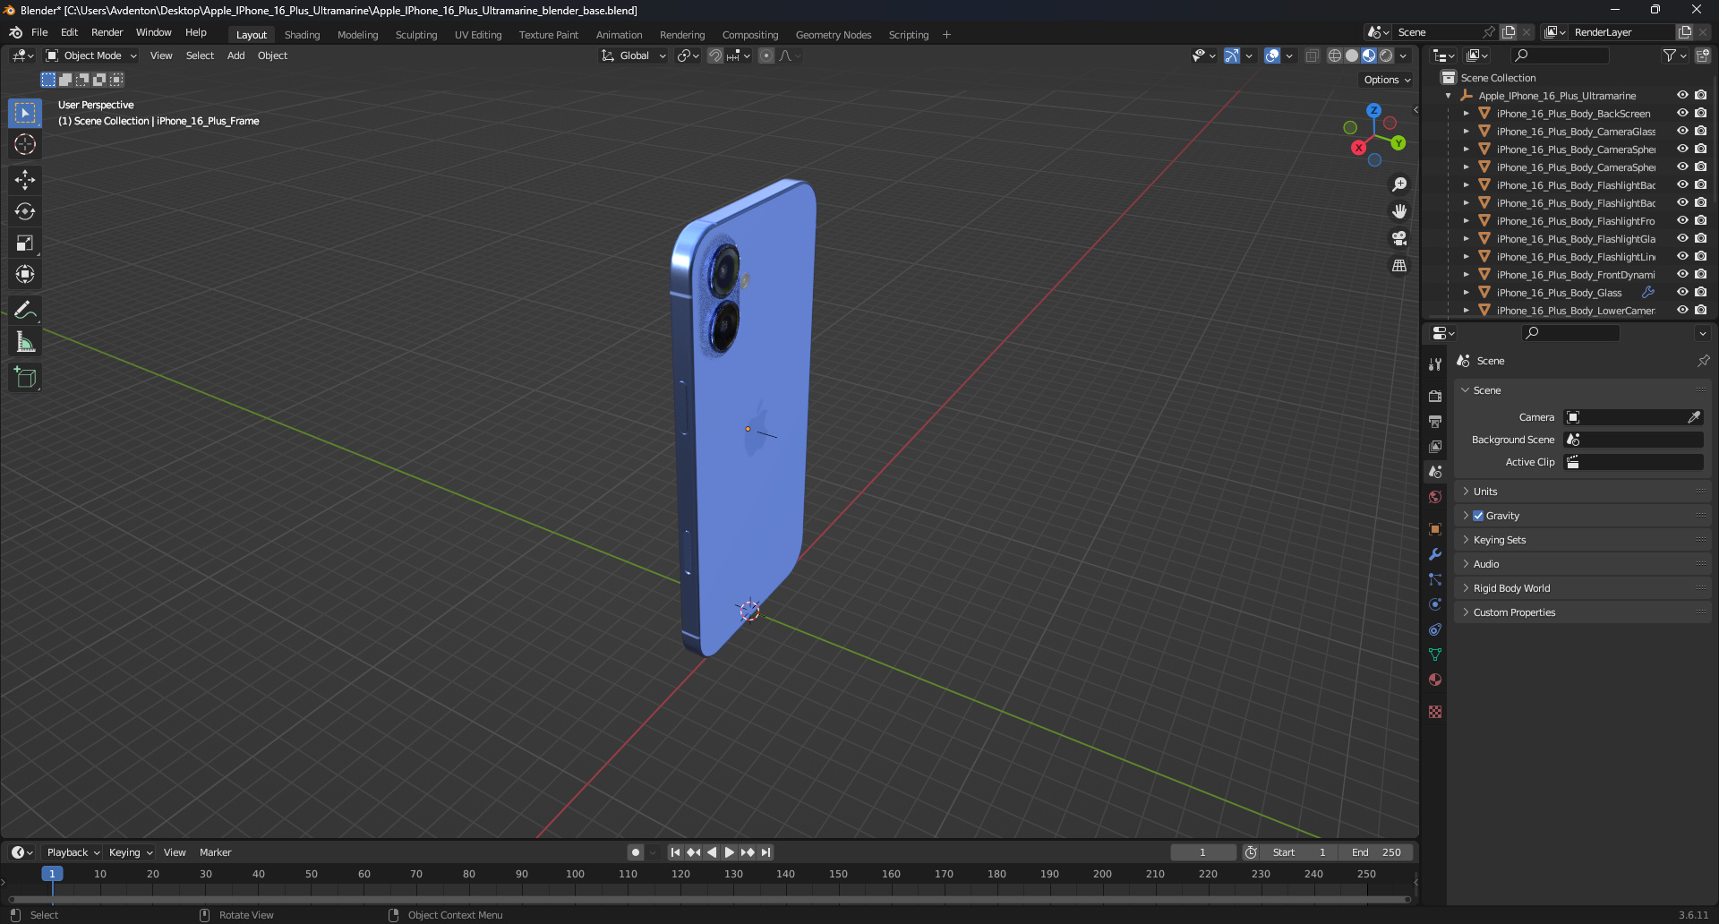Image resolution: width=1719 pixels, height=924 pixels.
Task: Click the End frame field
Action: 1376,852
